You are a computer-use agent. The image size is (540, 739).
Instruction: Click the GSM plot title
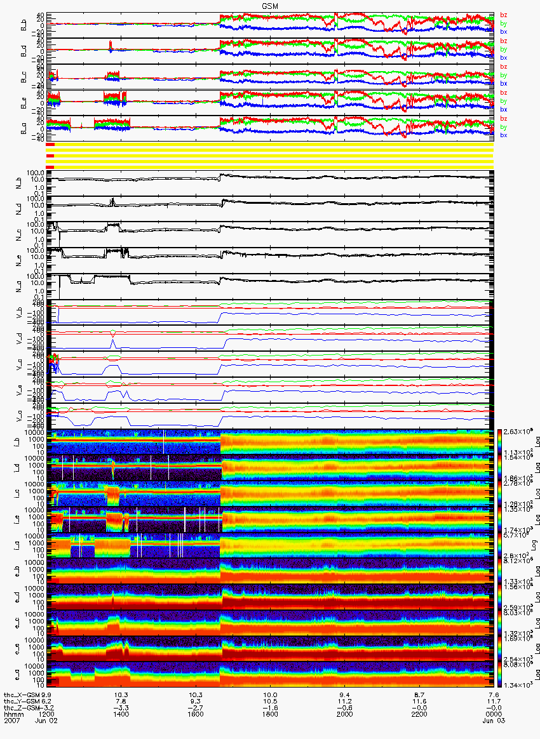tap(271, 6)
